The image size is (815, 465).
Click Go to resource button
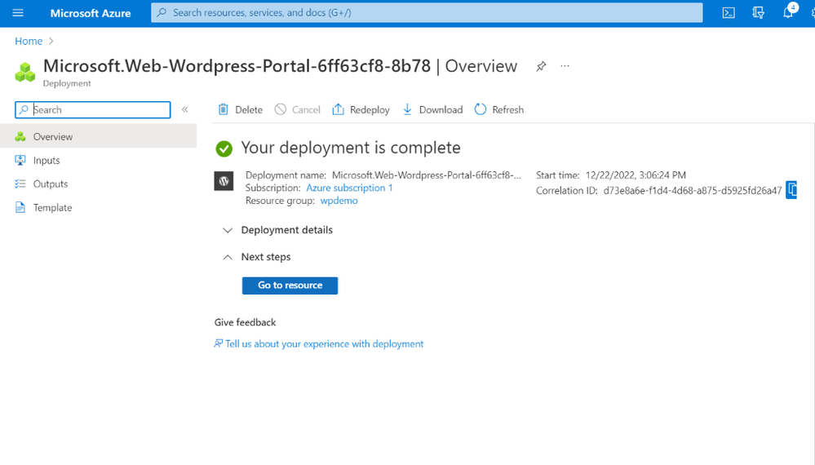click(x=290, y=286)
